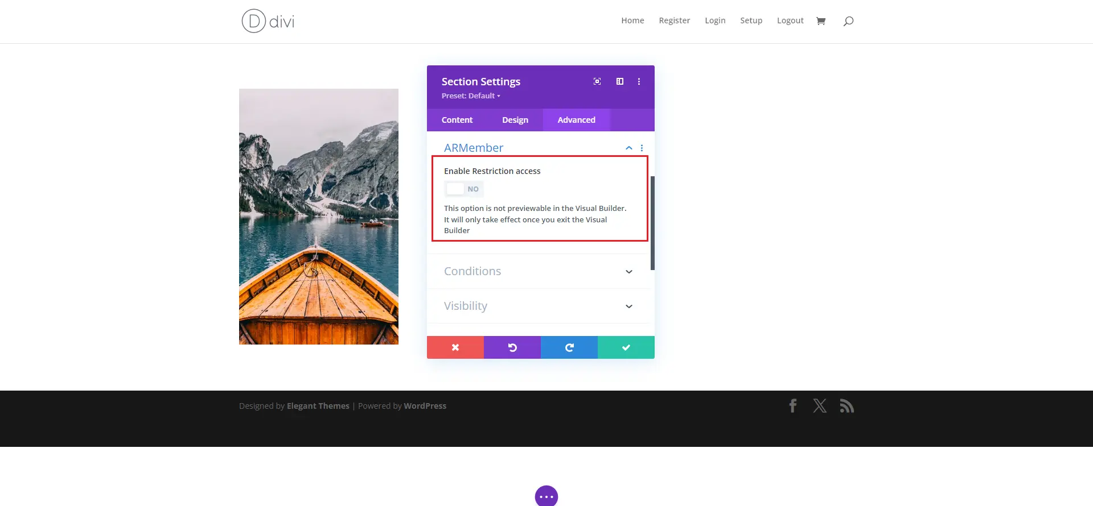
Task: Open the Preset: Default dropdown
Action: (x=471, y=96)
